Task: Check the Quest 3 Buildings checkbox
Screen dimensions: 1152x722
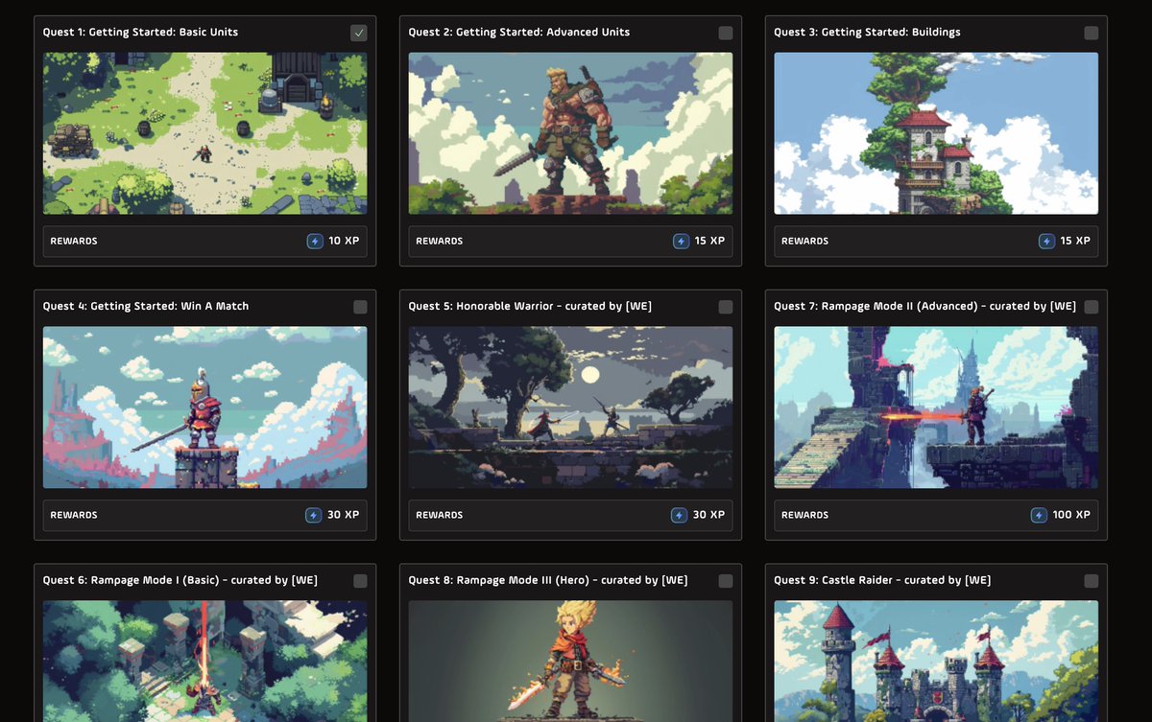Action: tap(1091, 33)
